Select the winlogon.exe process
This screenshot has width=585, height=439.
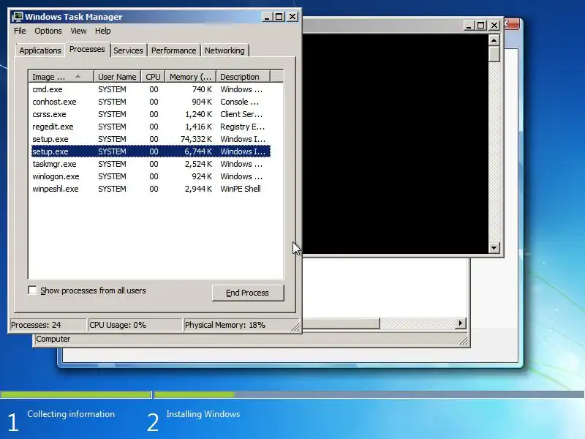(x=151, y=176)
